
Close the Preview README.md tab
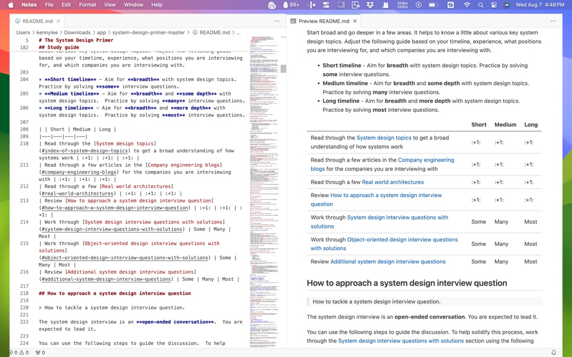click(x=355, y=21)
